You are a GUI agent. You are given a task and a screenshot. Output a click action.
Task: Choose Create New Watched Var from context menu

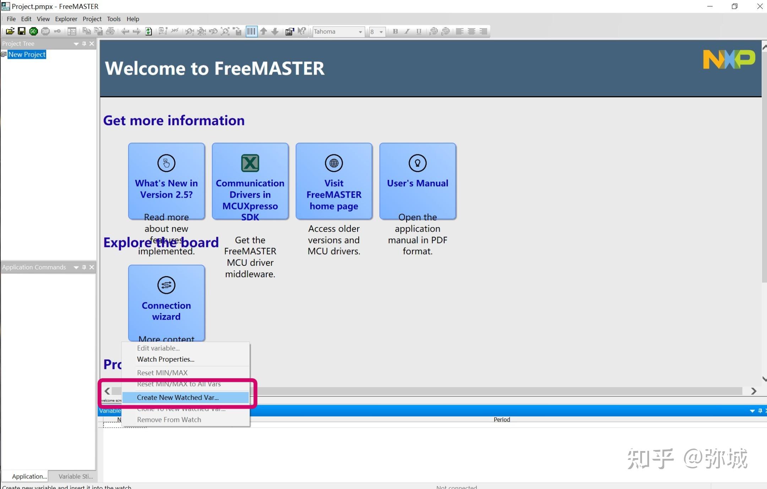[x=178, y=397]
